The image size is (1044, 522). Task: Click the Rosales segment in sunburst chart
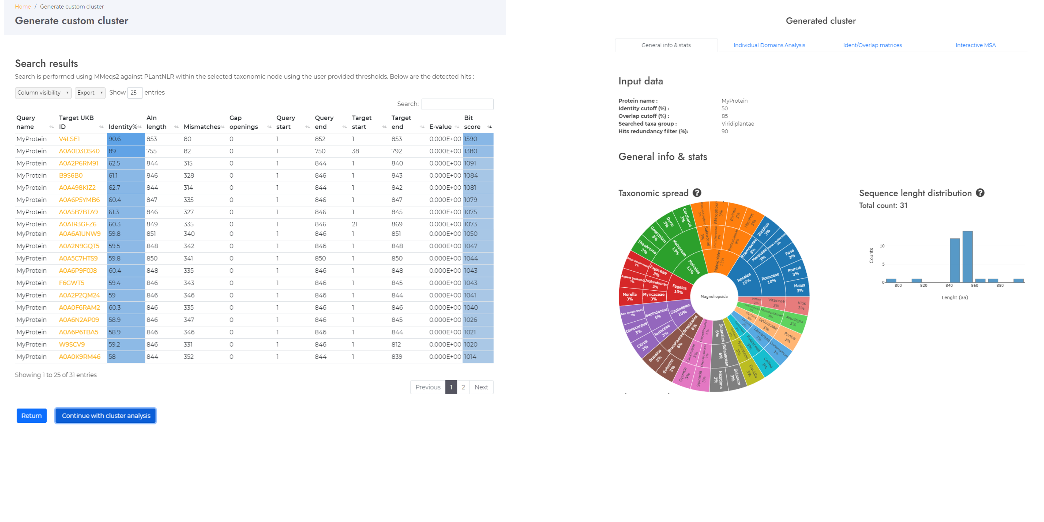click(x=744, y=279)
